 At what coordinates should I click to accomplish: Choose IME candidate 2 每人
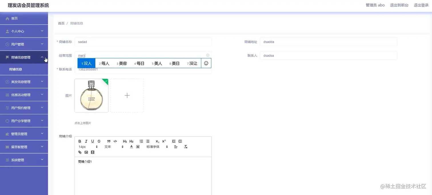(104, 63)
